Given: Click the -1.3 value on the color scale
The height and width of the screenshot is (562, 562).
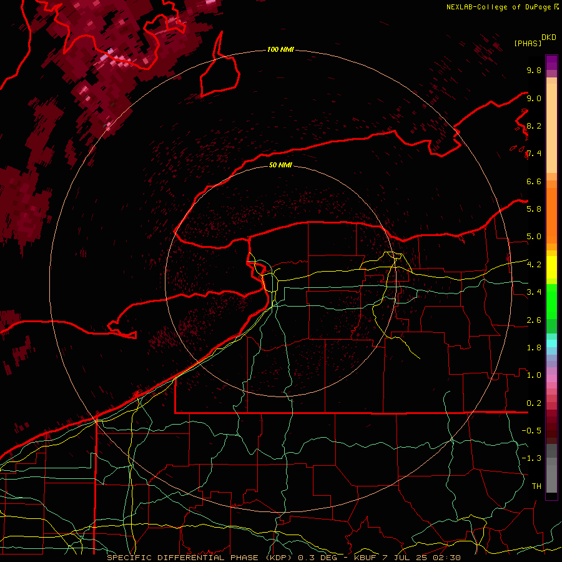Looking at the screenshot, I should click(x=531, y=458).
